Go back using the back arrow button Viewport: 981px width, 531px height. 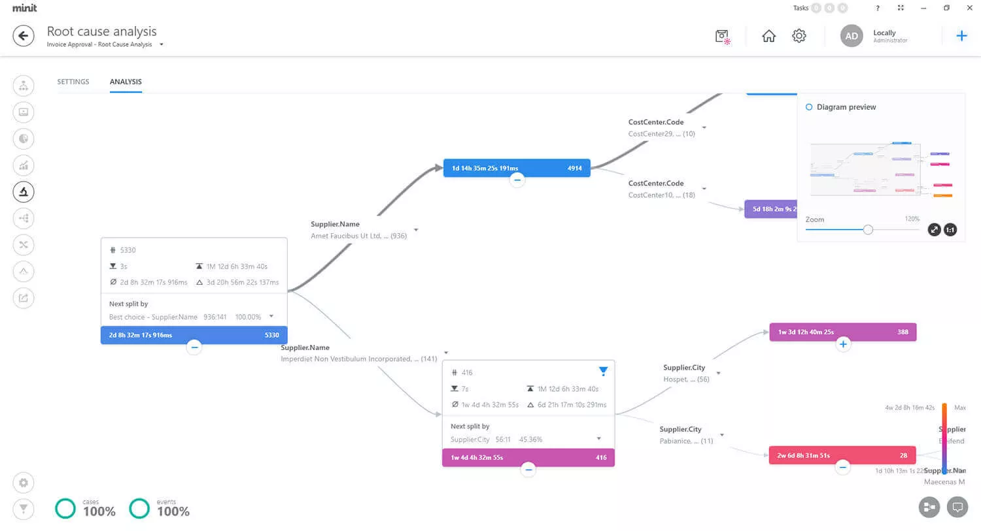point(24,35)
